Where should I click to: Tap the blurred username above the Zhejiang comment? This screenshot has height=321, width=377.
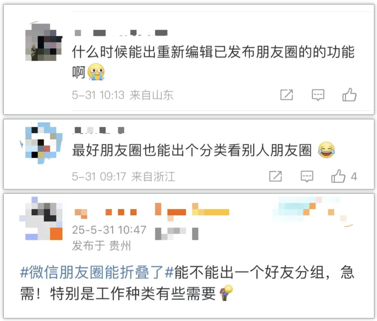(x=99, y=130)
